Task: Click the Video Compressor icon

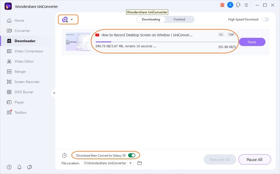Action: click(9, 51)
